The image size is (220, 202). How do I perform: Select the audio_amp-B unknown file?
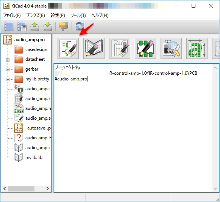pyautogui.click(x=38, y=138)
